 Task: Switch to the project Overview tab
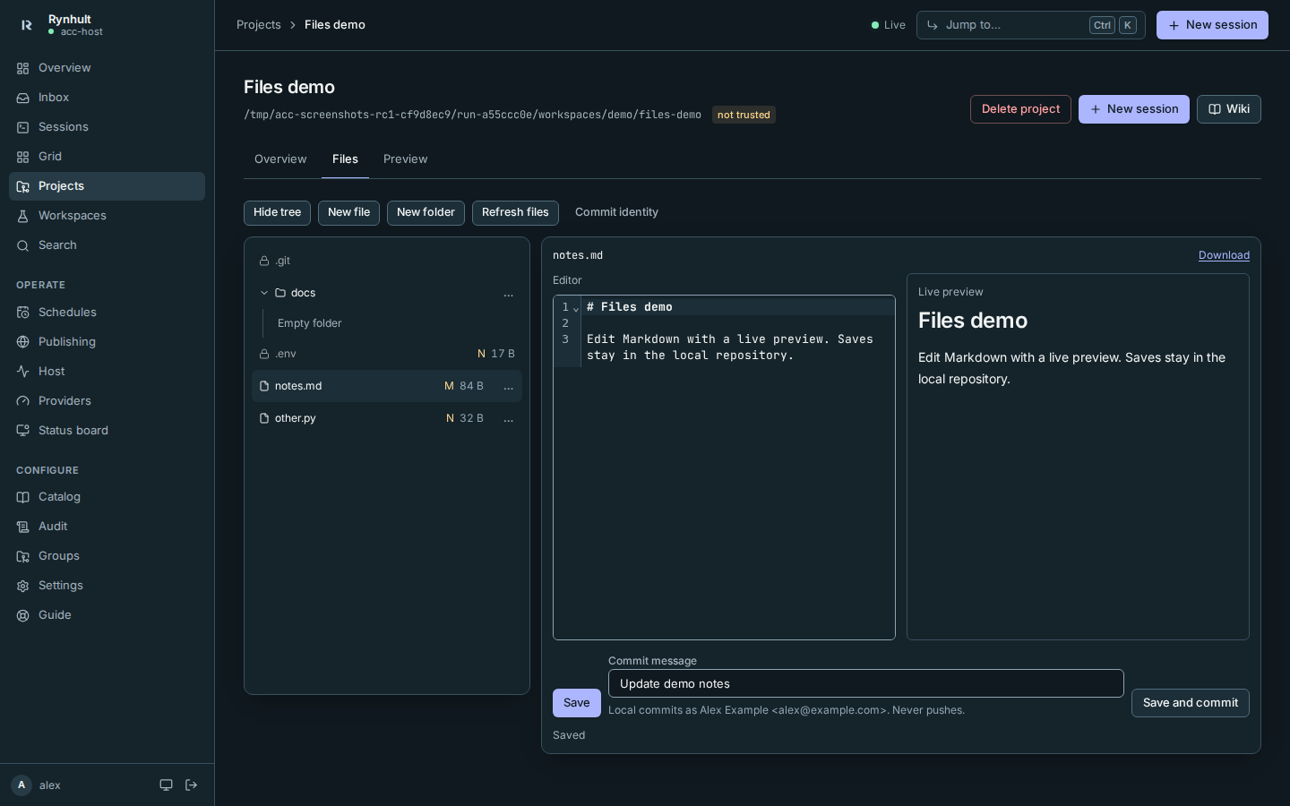[280, 159]
